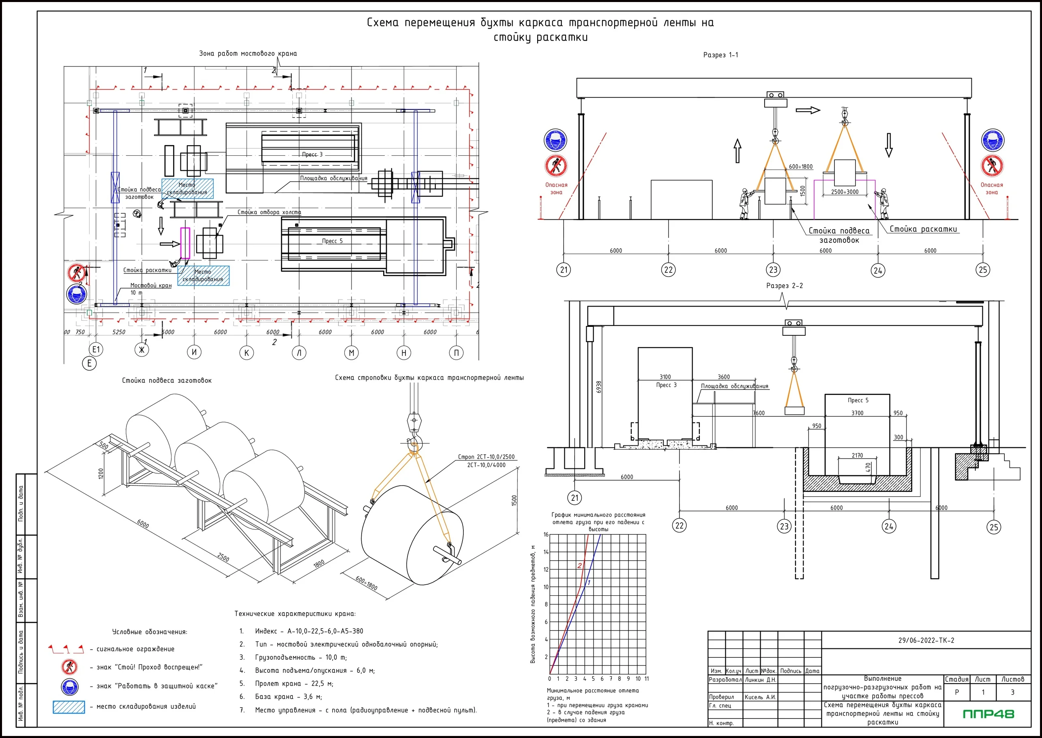Click the green ППР48 logo in title block

point(988,714)
